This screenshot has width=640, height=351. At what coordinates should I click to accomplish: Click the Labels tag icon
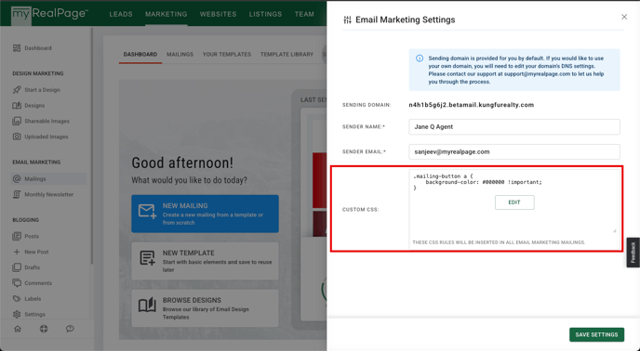[x=17, y=299]
